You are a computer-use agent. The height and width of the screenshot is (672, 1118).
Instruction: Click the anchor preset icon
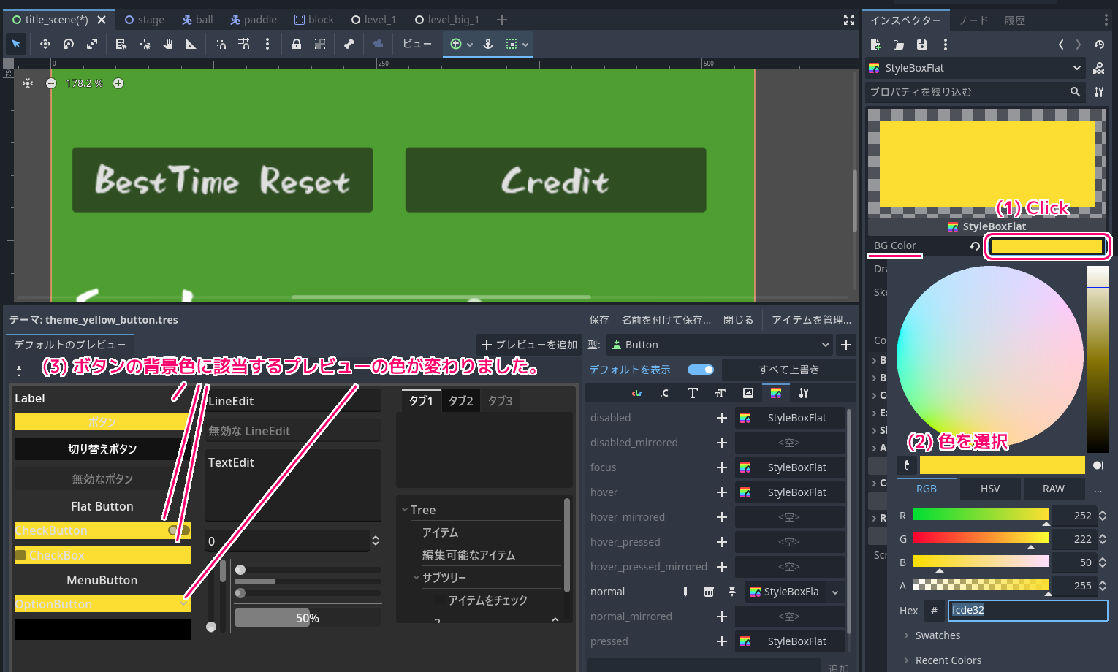(488, 44)
